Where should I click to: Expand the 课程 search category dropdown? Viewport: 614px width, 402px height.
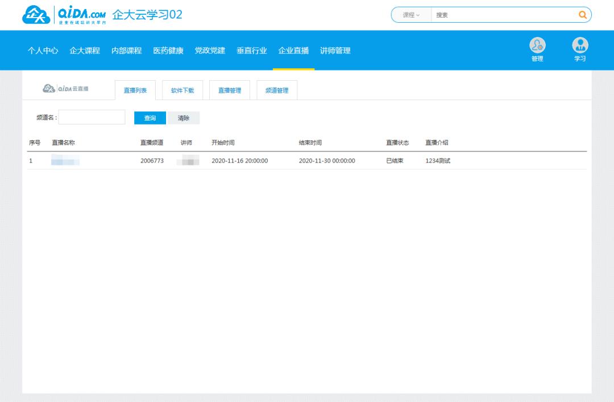[411, 15]
